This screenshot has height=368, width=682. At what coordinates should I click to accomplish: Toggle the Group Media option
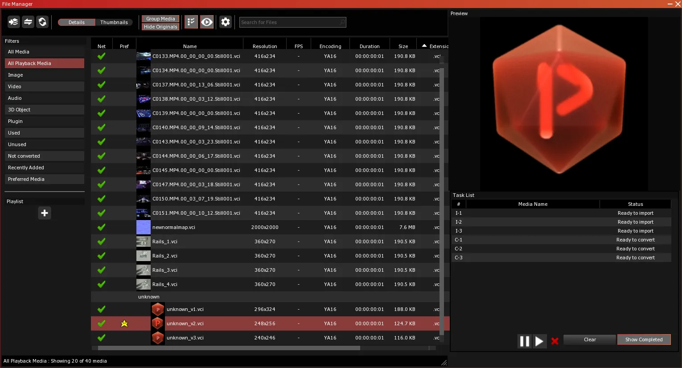(x=160, y=19)
